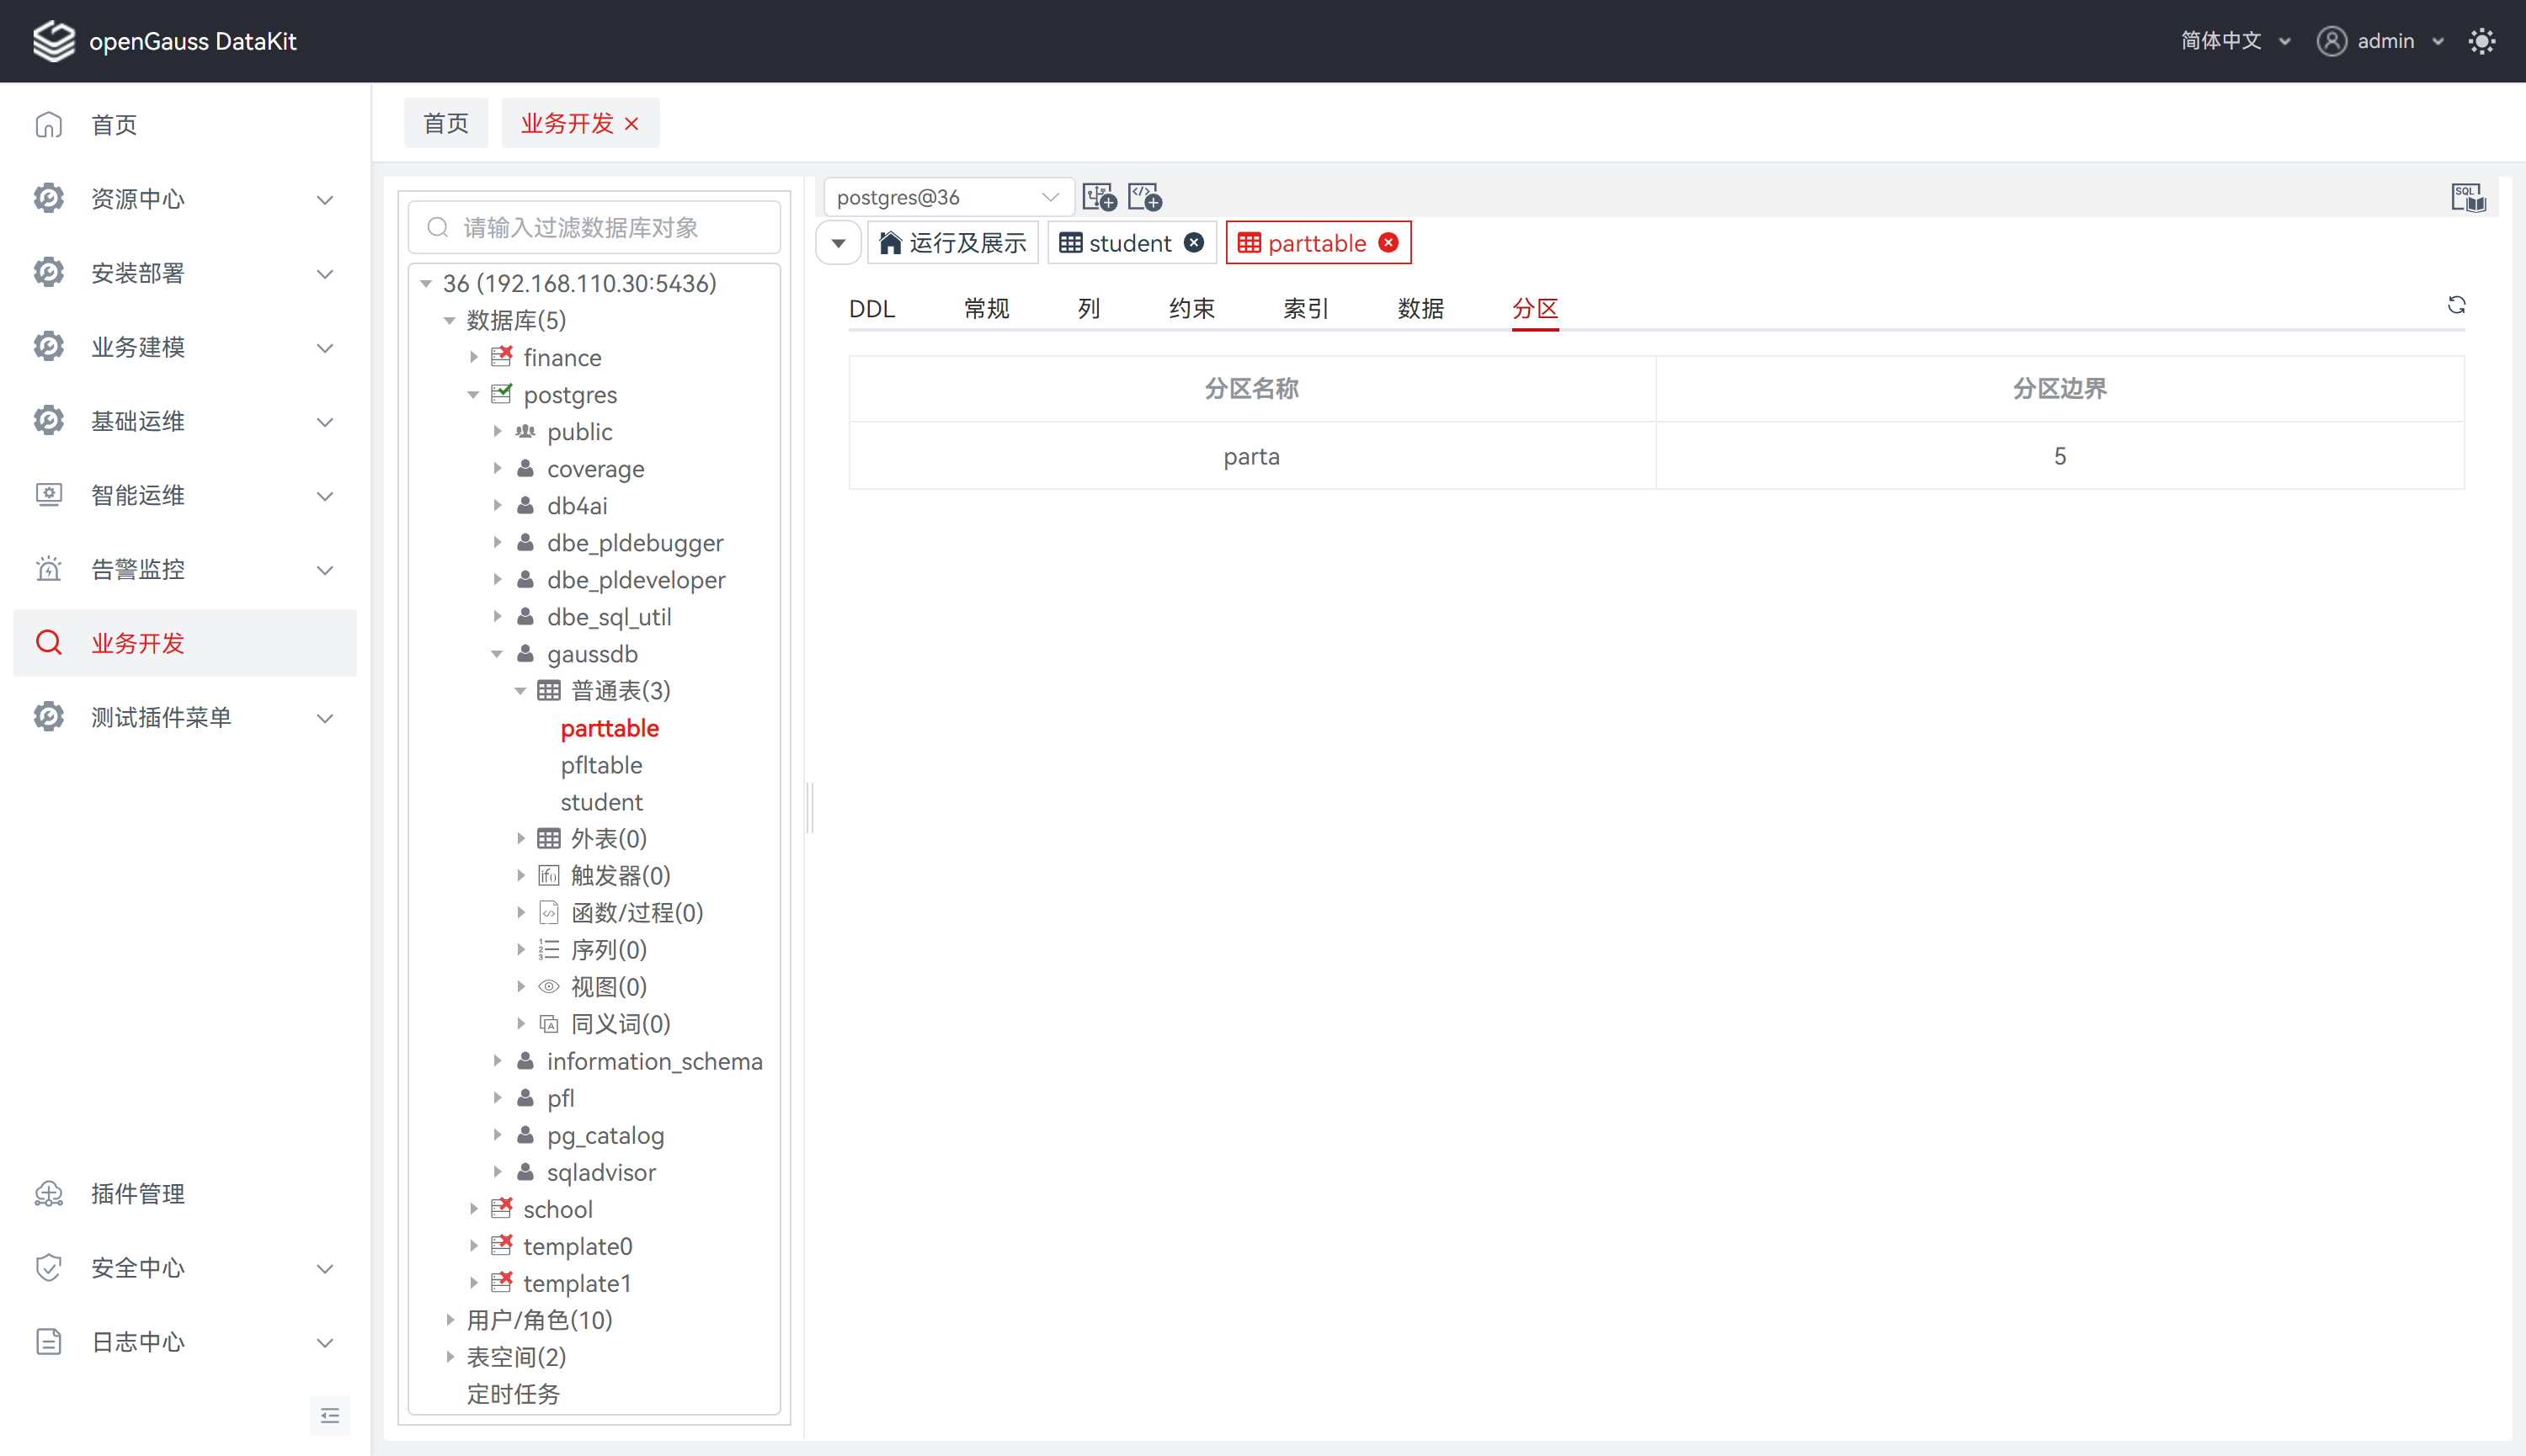Select the pfltable table in tree

[x=601, y=765]
